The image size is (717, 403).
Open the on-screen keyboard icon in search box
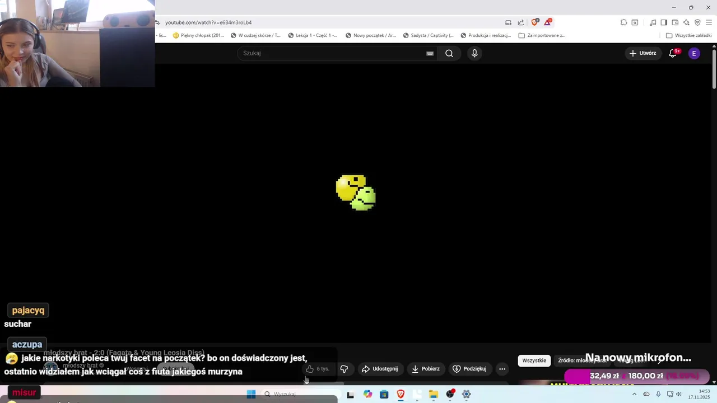pyautogui.click(x=430, y=53)
